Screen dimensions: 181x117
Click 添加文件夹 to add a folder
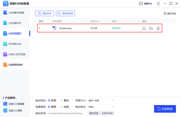point(65,14)
